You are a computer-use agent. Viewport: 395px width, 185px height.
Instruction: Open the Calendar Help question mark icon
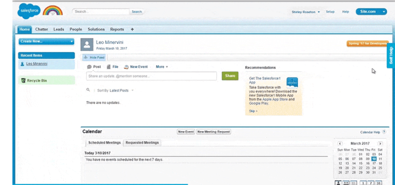[x=384, y=132]
